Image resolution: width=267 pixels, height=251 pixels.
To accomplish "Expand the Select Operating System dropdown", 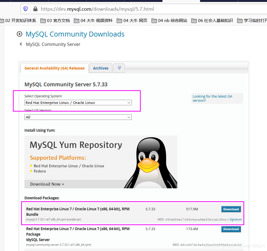I will tap(78, 103).
